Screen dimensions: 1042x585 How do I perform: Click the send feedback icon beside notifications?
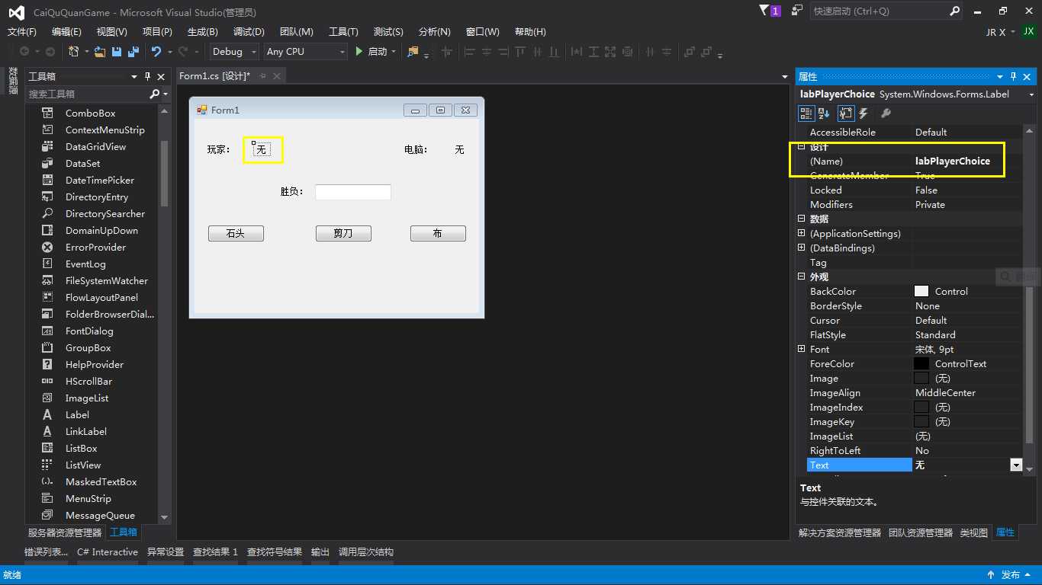tap(797, 11)
